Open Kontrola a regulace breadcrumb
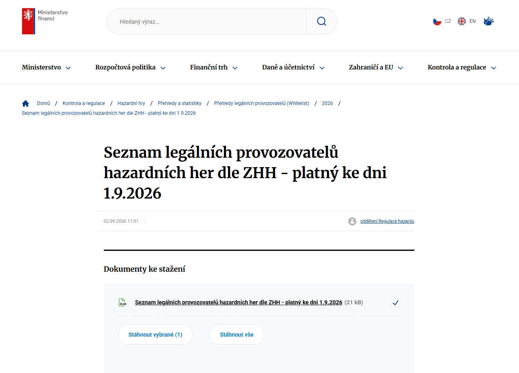Screen dimensions: 519x373 point(84,103)
